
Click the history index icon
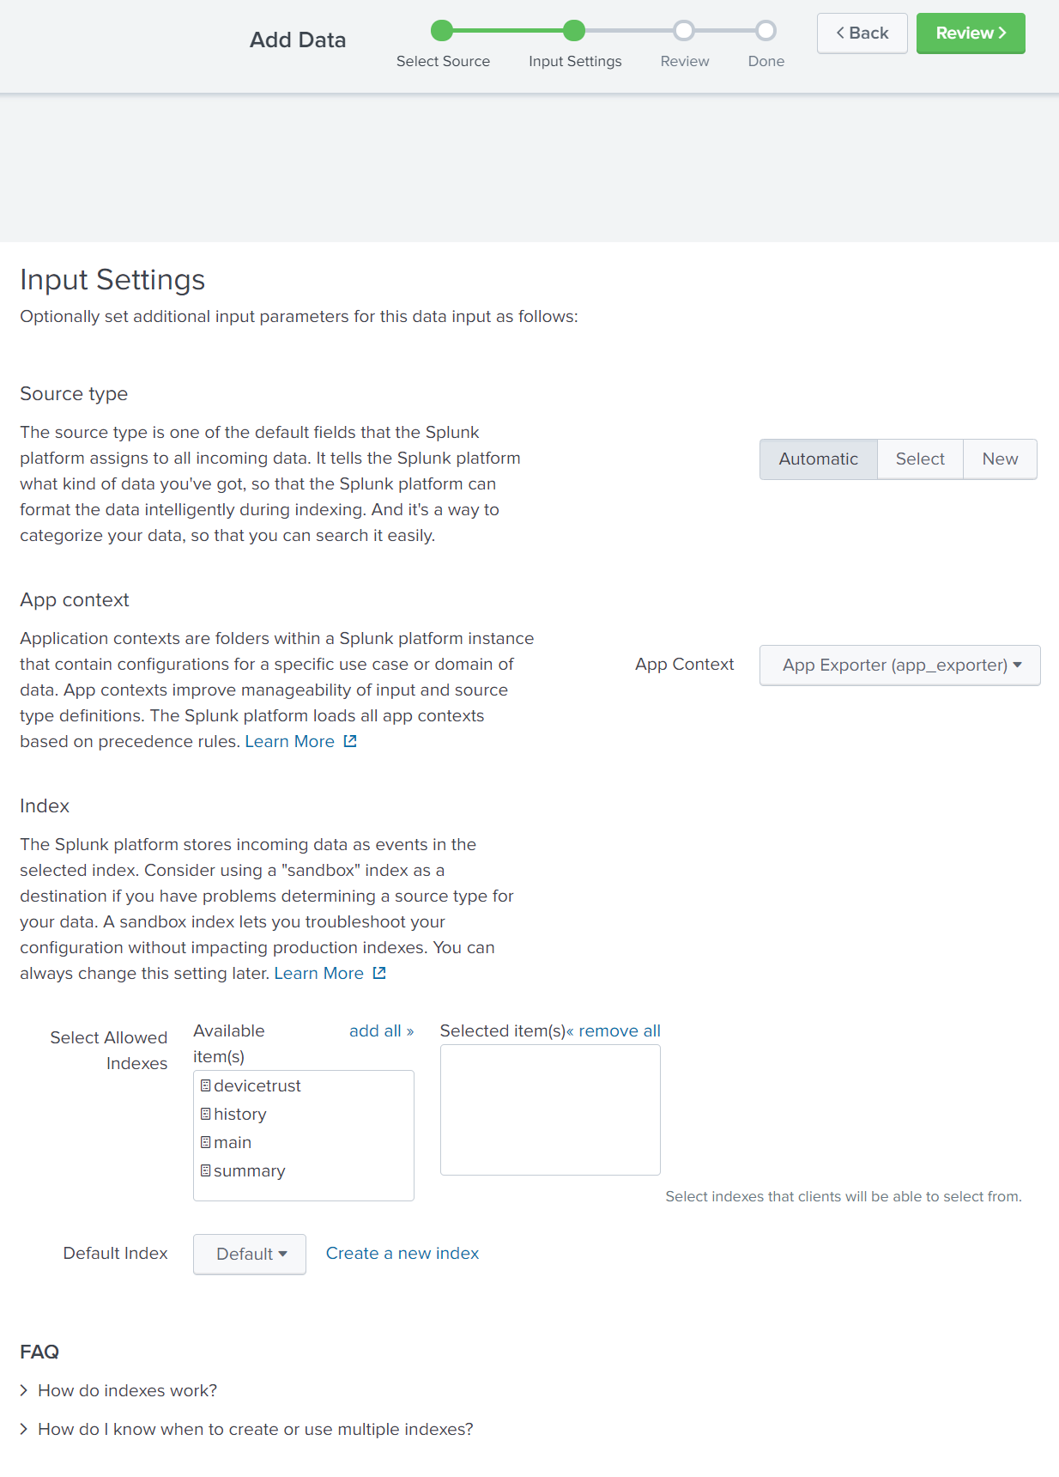205,1114
